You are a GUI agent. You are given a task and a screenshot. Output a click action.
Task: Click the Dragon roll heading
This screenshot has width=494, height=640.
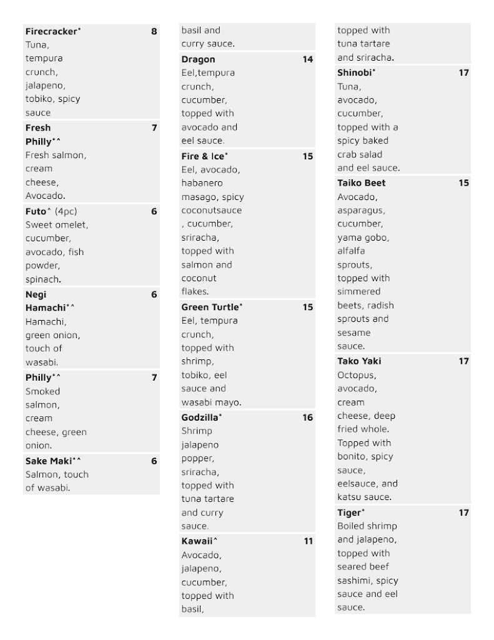click(x=198, y=59)
